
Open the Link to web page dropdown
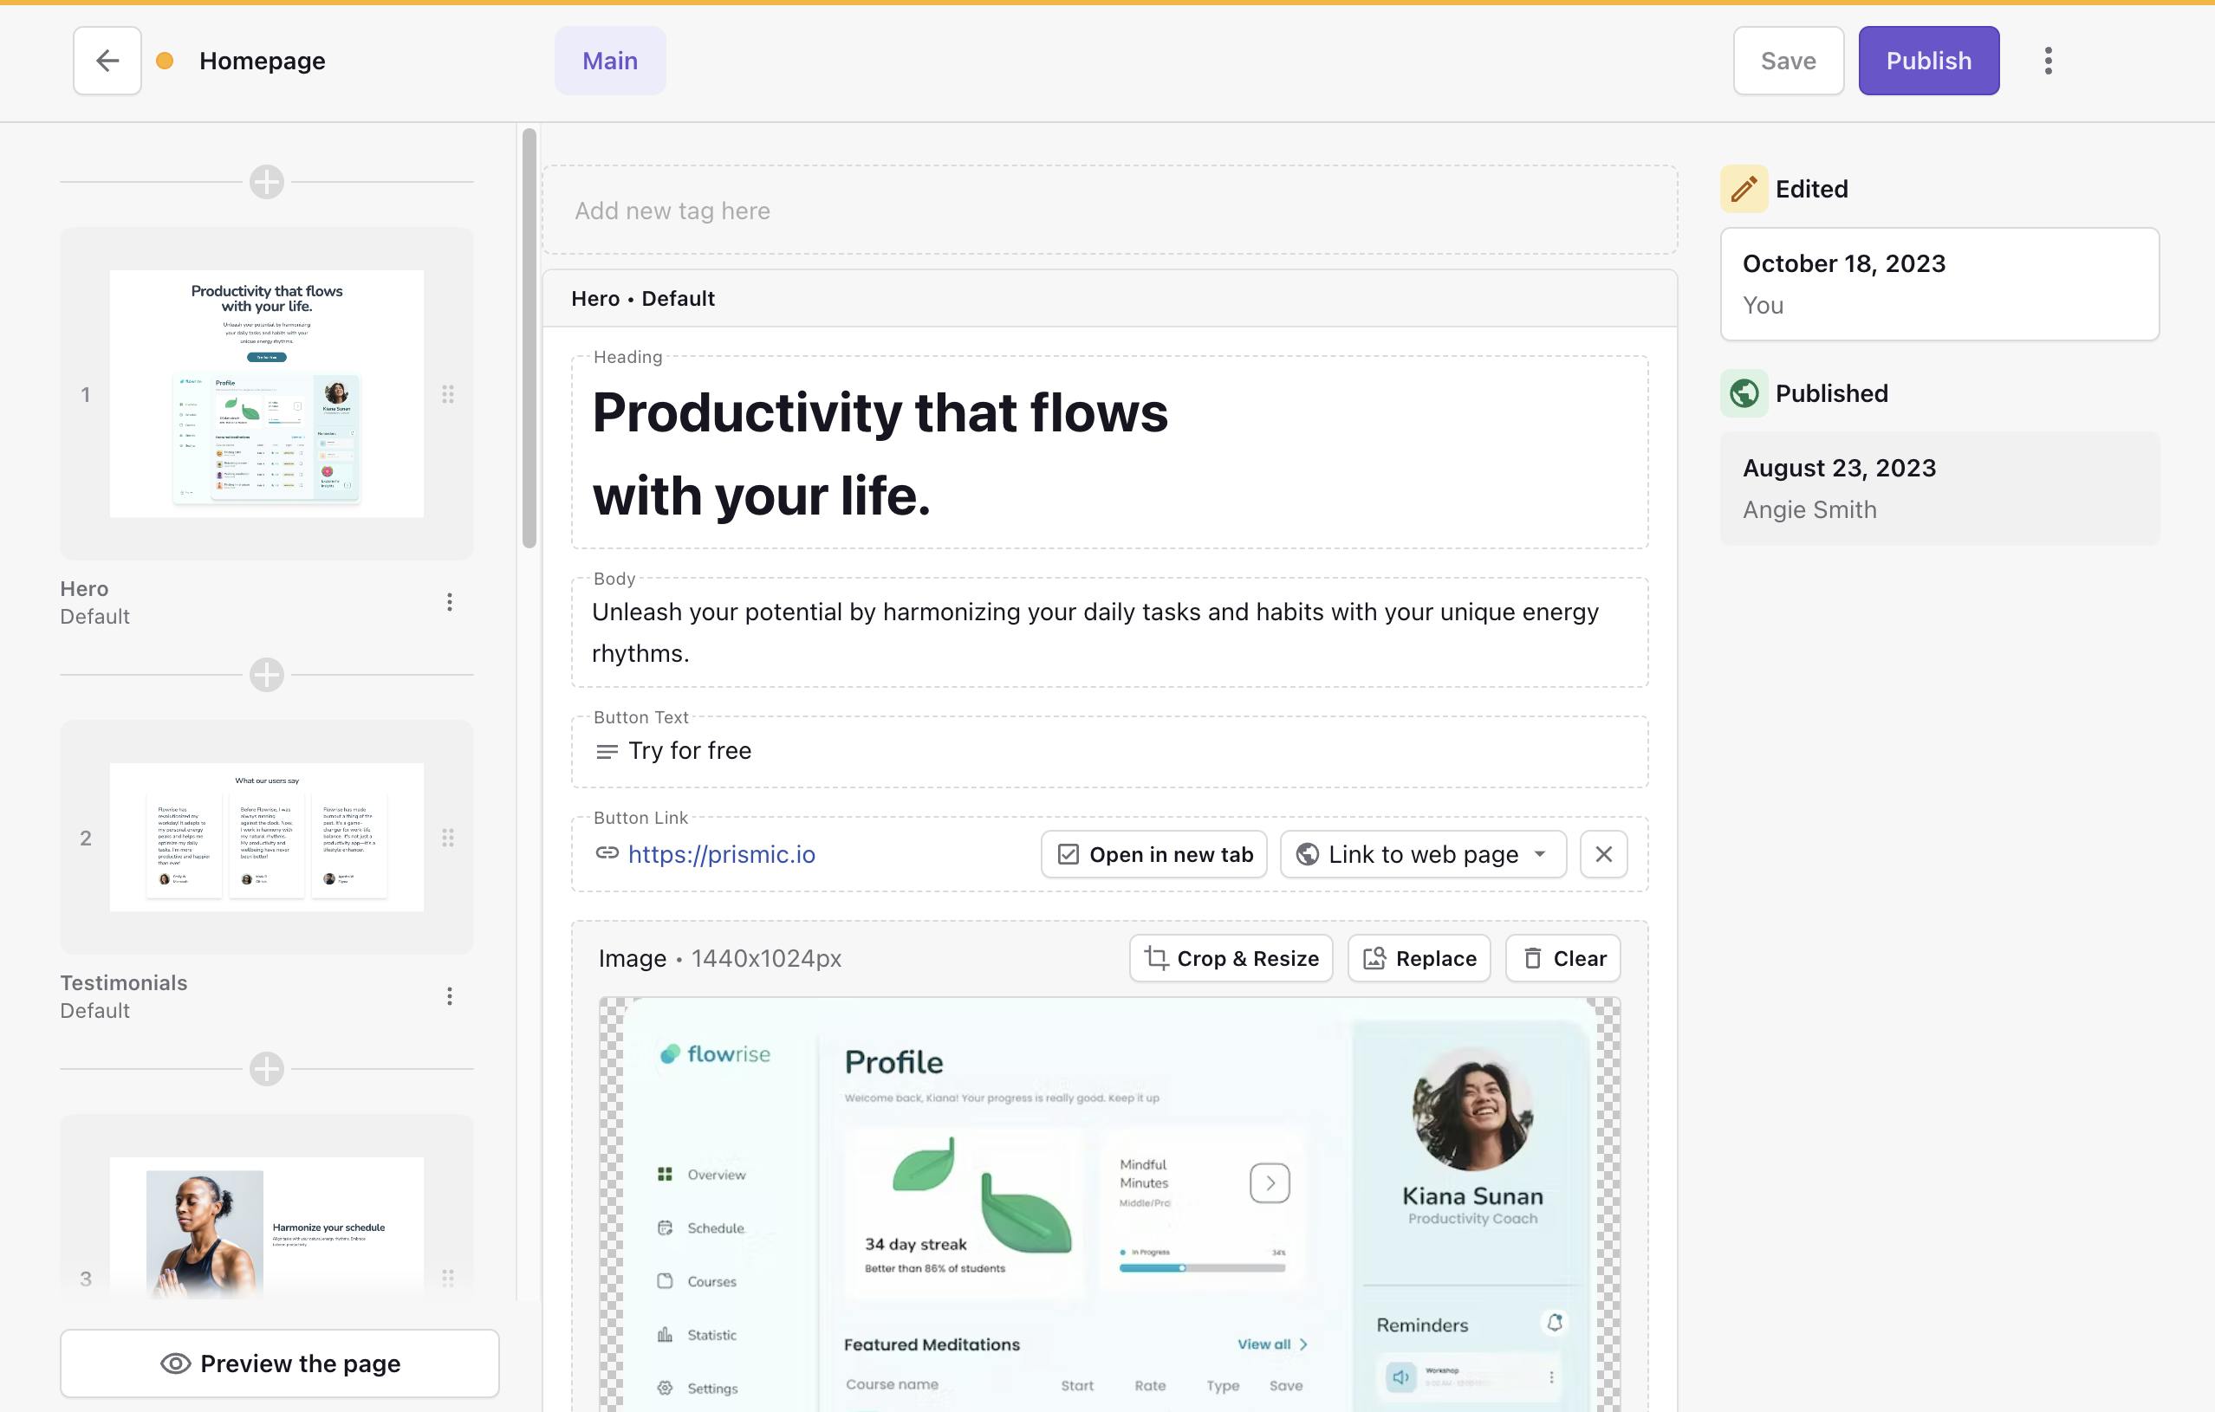coord(1421,854)
